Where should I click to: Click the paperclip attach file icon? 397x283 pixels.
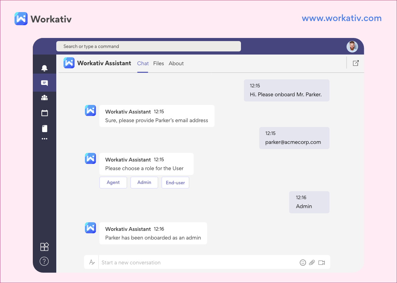point(312,263)
